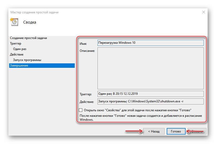The height and width of the screenshot is (144, 216).
Task: Click the name field 'Перезагрузка Windows 10'
Action: click(150, 43)
